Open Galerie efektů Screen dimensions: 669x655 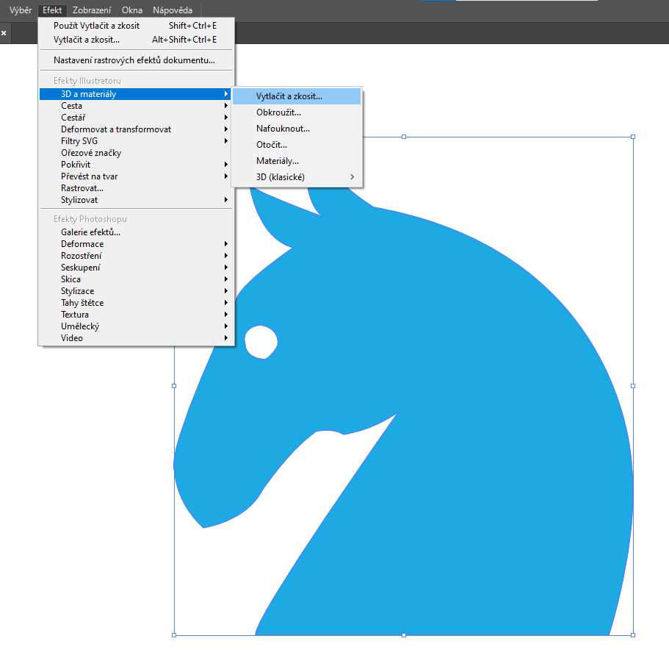(x=90, y=232)
